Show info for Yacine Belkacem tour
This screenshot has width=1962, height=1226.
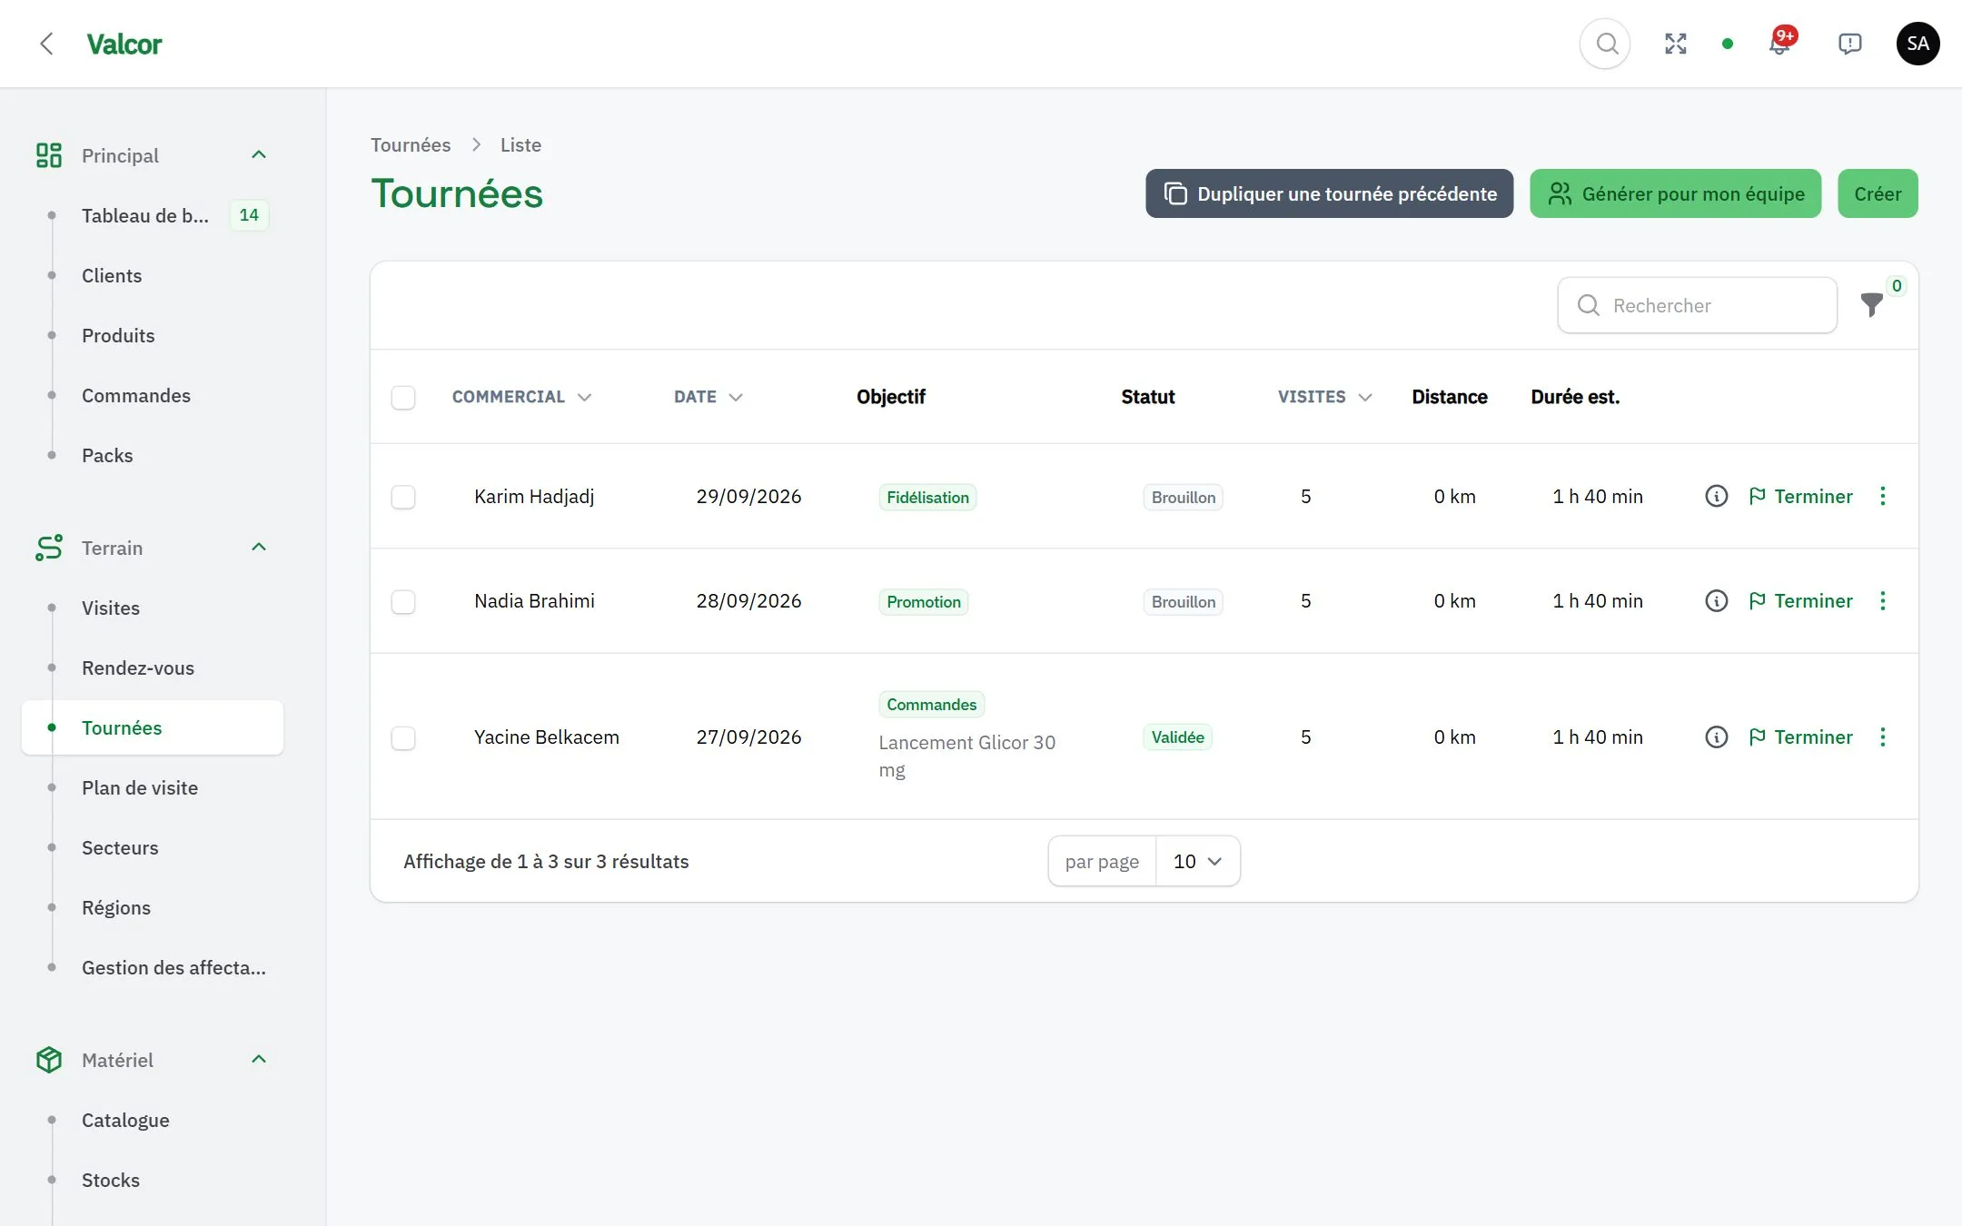(1716, 737)
